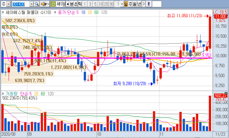Click the orange 20 price MA label
The image size is (229, 138).
coord(90,13)
